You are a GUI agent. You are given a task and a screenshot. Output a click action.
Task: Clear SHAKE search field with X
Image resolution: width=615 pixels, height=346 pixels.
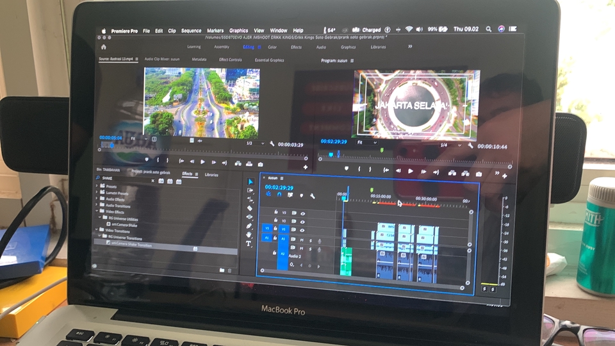click(152, 181)
